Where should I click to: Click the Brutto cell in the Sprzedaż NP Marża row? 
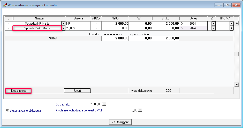tap(165, 24)
